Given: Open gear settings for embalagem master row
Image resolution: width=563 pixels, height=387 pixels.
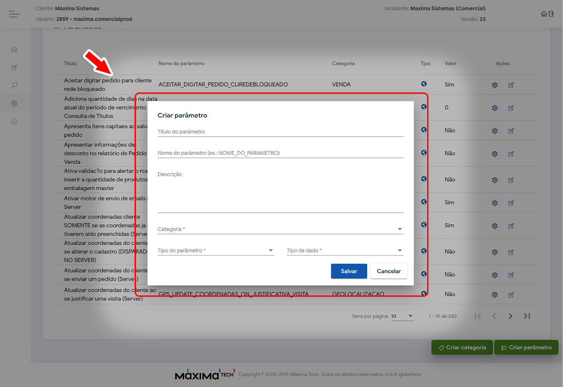Looking at the screenshot, I should (495, 180).
